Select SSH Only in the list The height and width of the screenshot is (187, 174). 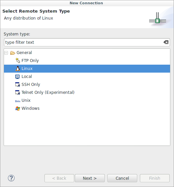pos(31,85)
